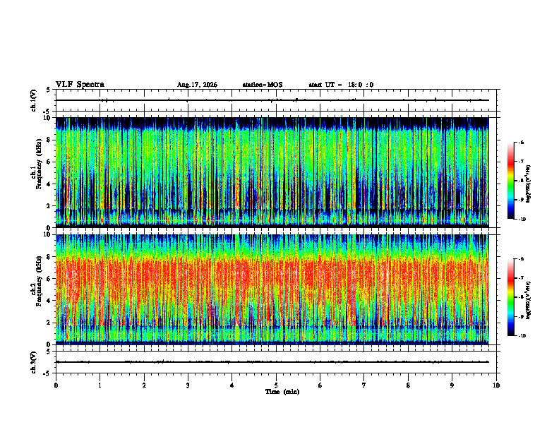This screenshot has width=559, height=432.
Task: Click the time axis tick label '5'
Action: pyautogui.click(x=276, y=385)
